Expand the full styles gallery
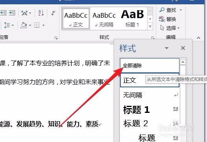The height and width of the screenshot is (142, 207). click(x=150, y=26)
